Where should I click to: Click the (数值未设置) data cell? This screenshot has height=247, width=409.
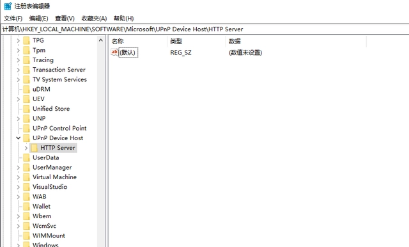coord(245,52)
